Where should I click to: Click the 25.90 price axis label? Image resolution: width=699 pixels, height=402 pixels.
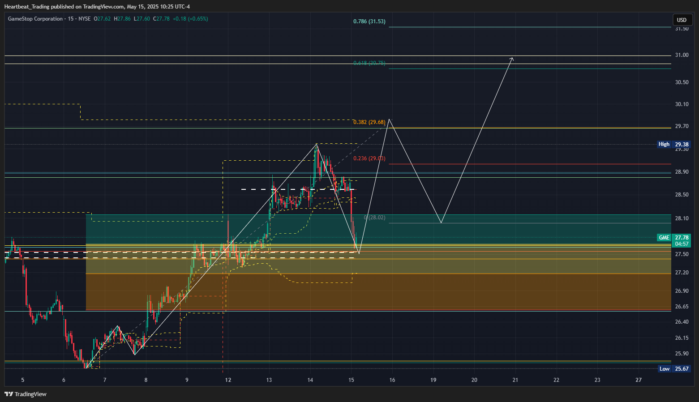(x=682, y=354)
